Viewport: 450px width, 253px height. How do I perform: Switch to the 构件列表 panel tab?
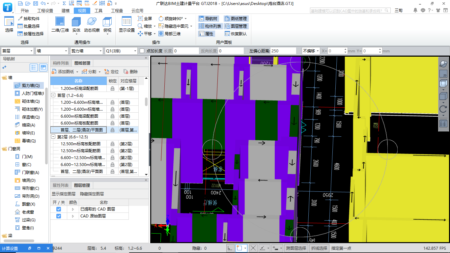click(x=61, y=63)
